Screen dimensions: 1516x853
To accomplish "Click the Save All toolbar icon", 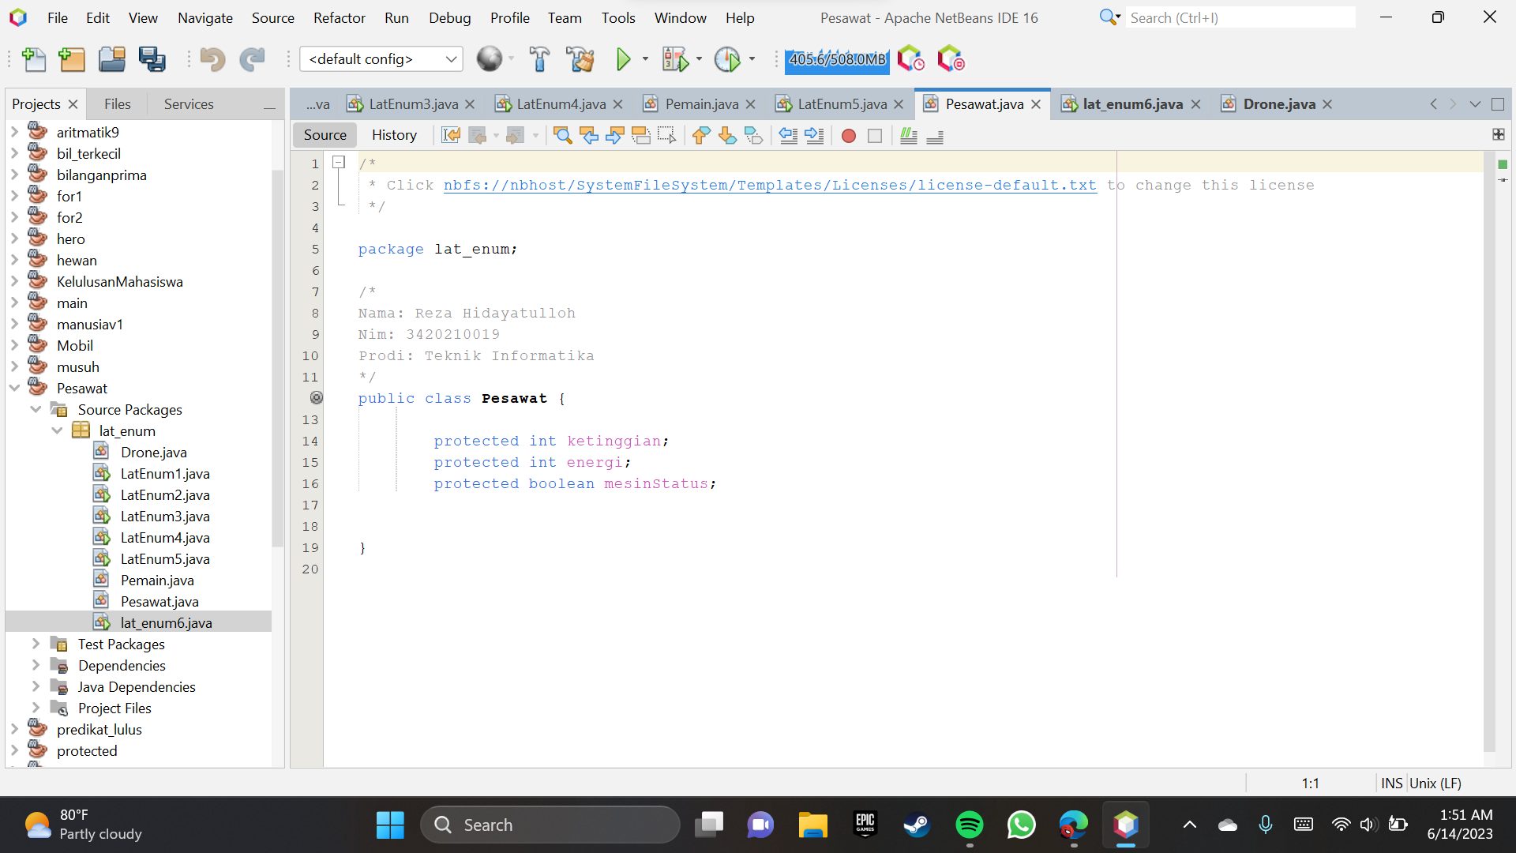I will 152,59.
